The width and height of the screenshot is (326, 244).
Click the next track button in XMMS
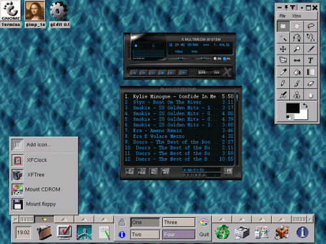(171, 73)
